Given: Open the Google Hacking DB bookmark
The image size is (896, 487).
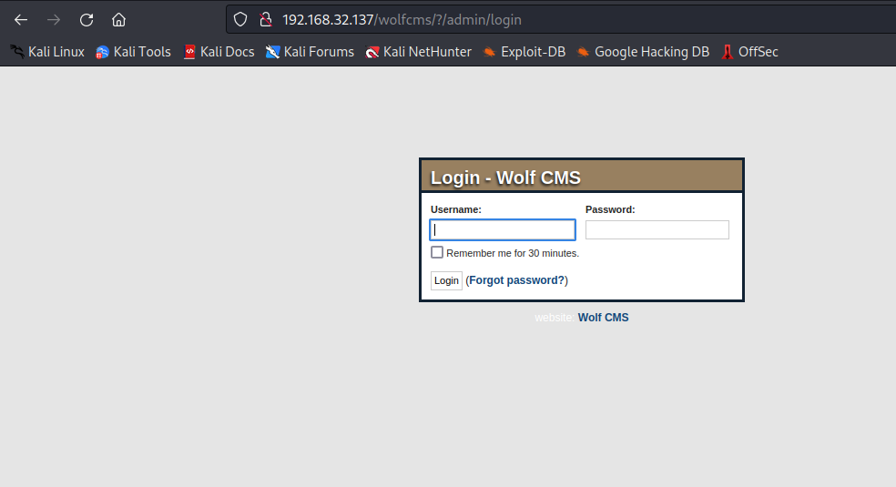Looking at the screenshot, I should (643, 52).
